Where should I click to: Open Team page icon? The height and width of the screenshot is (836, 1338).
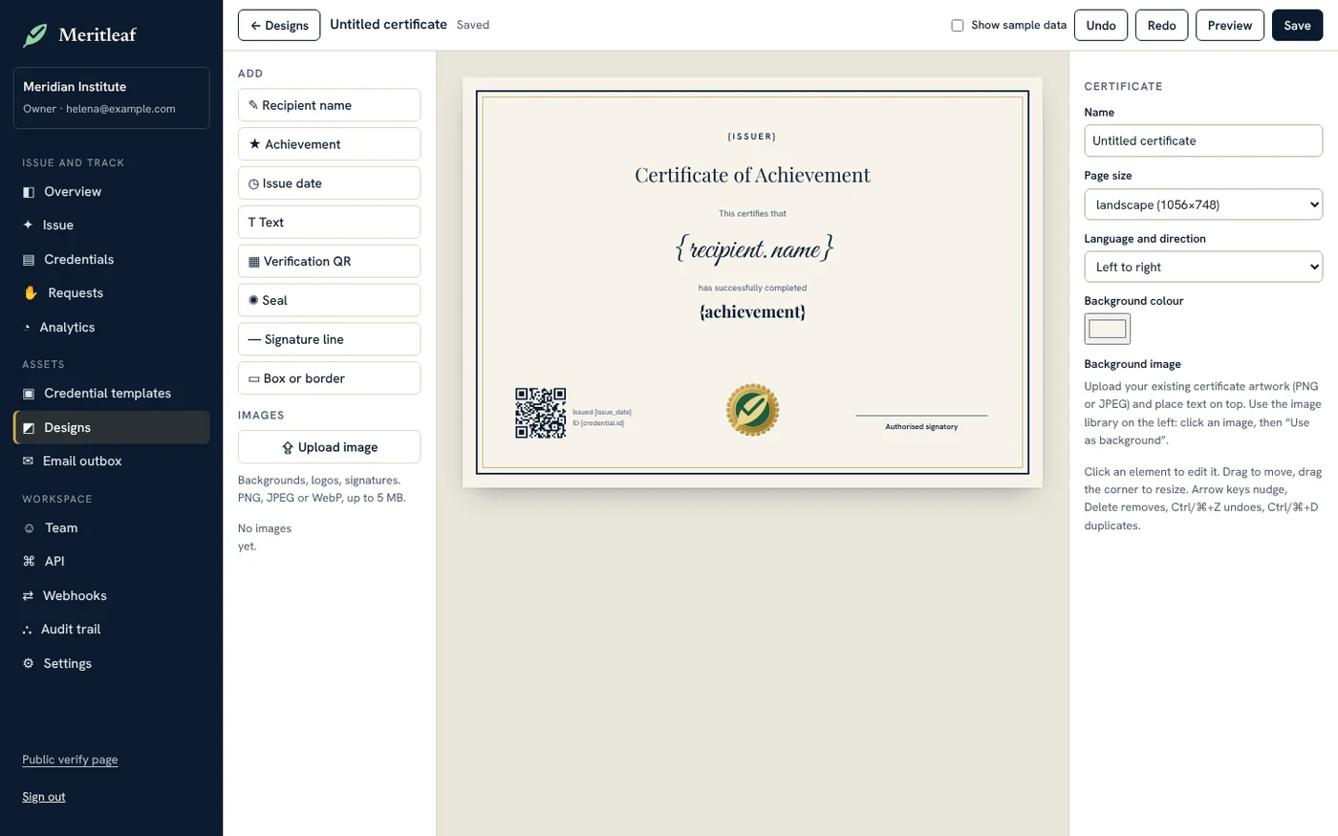click(x=29, y=528)
